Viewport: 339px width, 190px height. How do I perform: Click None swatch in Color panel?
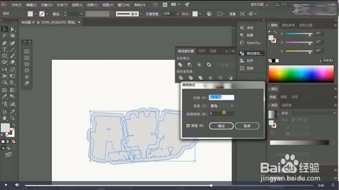click(x=270, y=61)
